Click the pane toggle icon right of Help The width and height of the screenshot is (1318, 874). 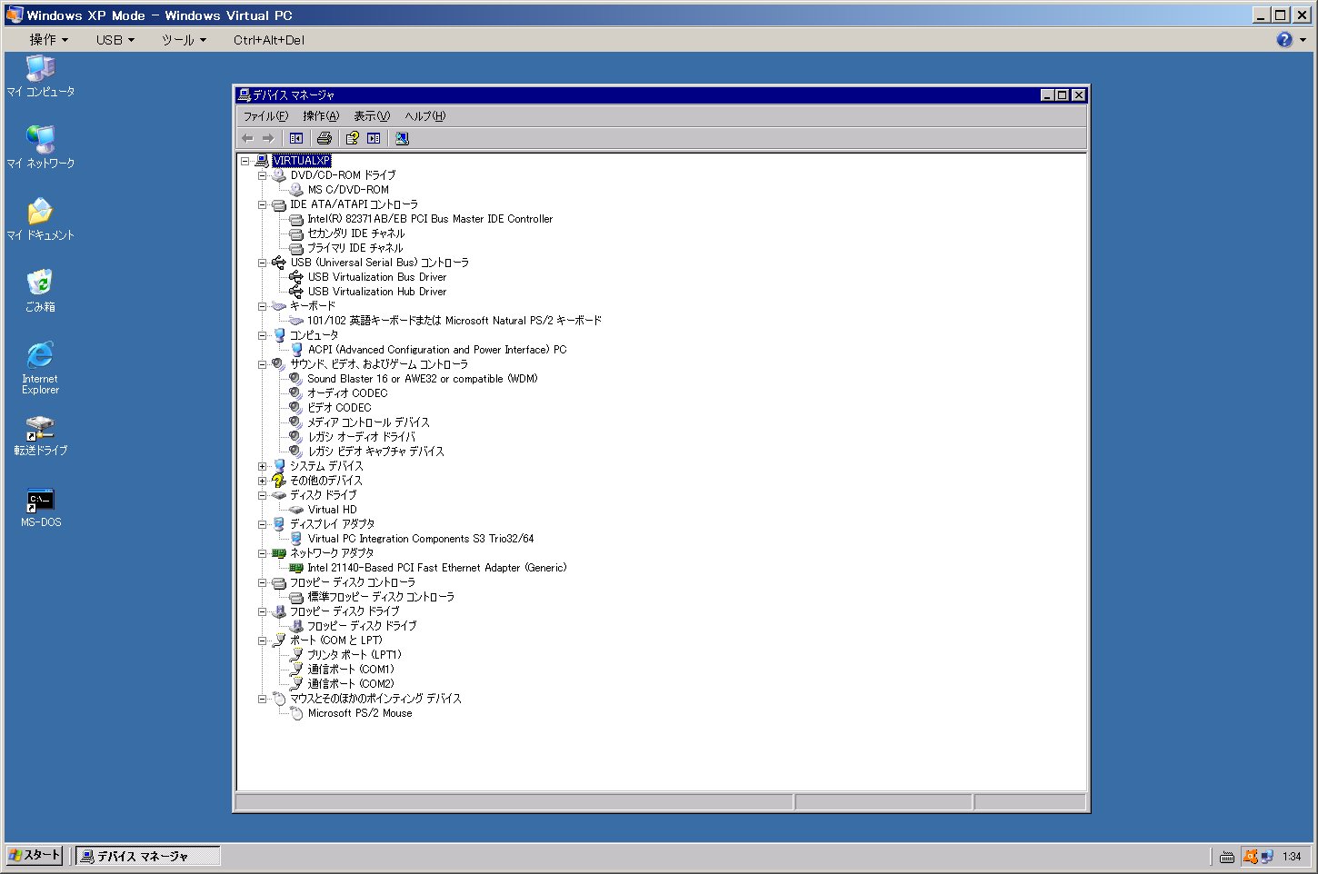click(374, 138)
